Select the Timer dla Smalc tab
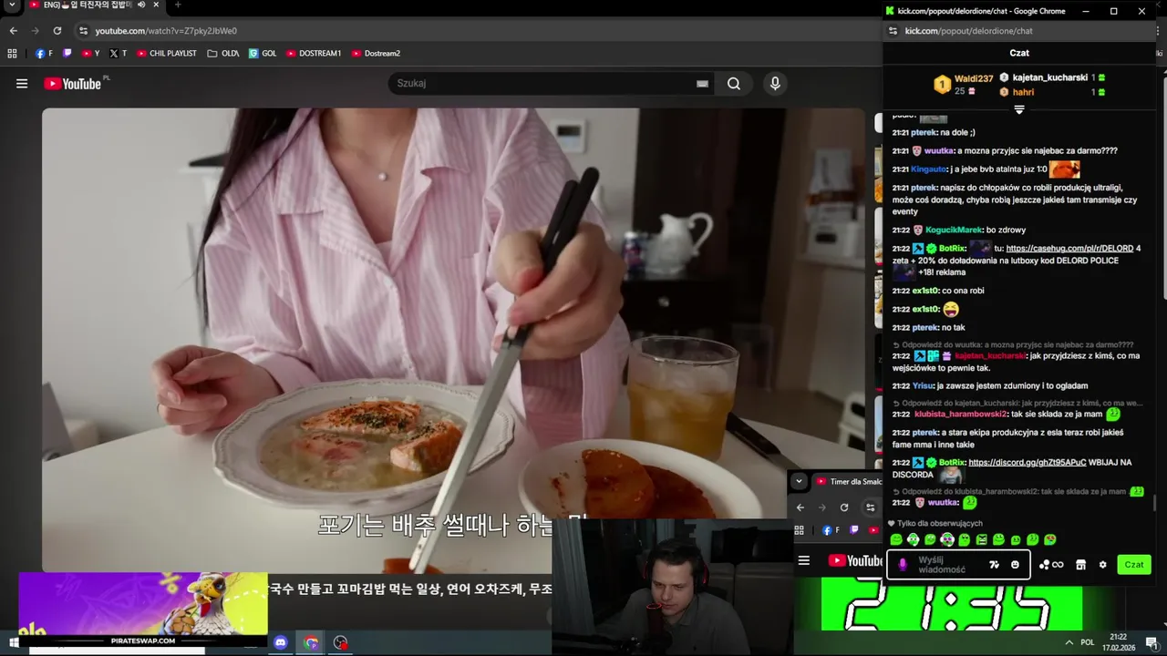The width and height of the screenshot is (1167, 656). [848, 481]
